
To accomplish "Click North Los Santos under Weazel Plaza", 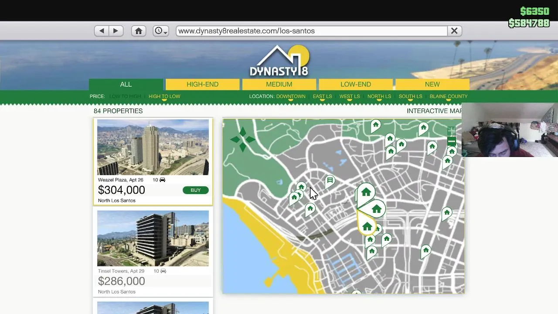I will pos(117,201).
